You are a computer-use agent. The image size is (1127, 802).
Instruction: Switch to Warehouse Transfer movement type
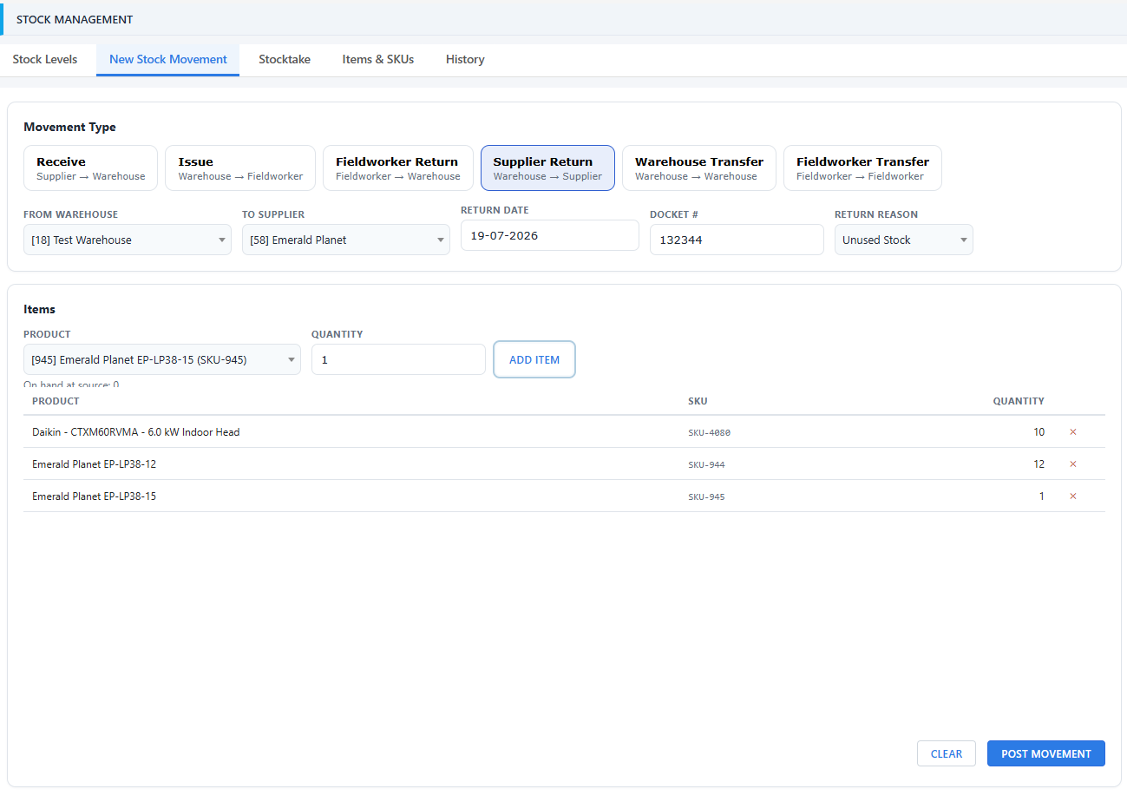(x=699, y=168)
